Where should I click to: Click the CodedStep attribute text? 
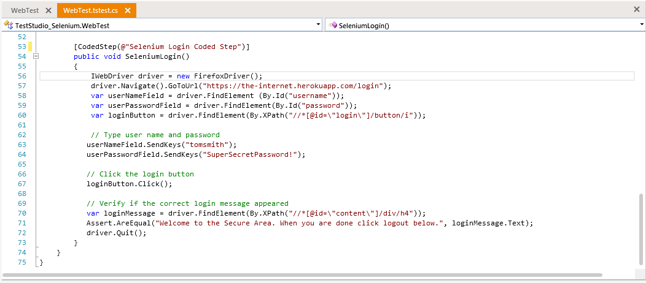coord(161,47)
